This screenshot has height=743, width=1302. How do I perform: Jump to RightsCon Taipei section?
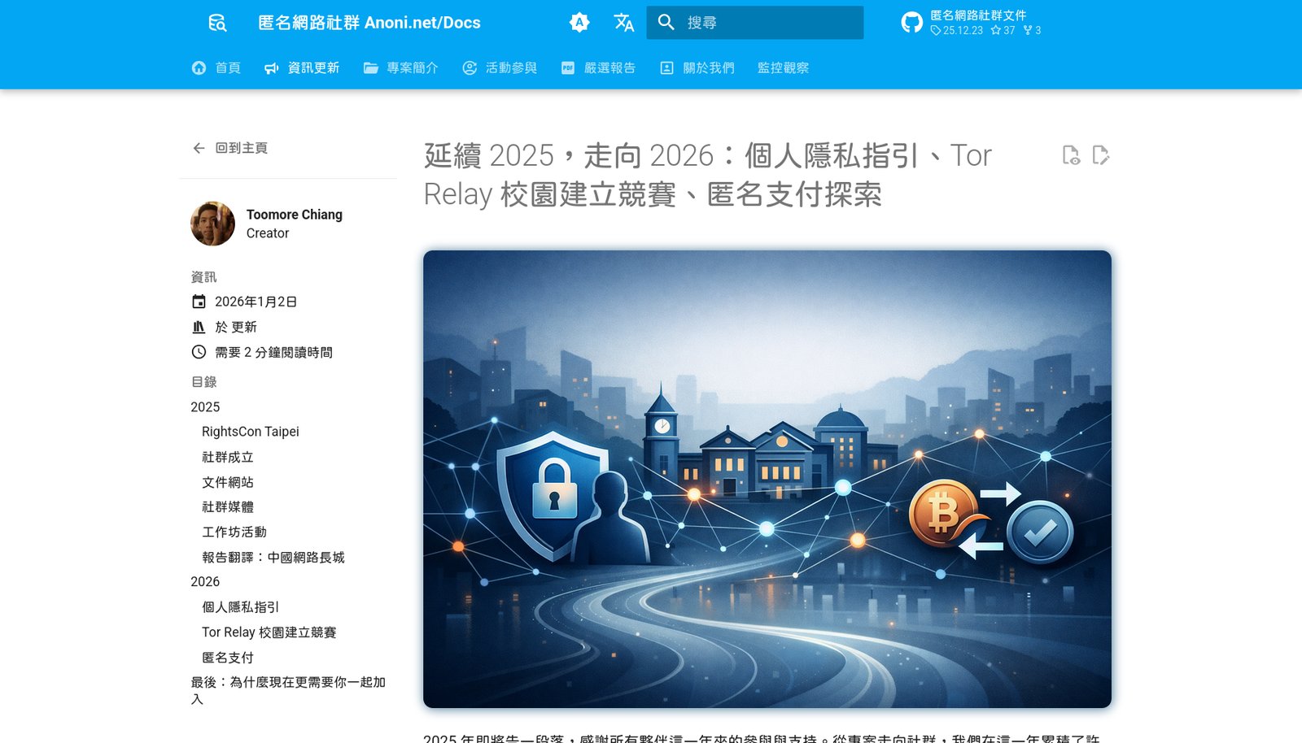[251, 432]
